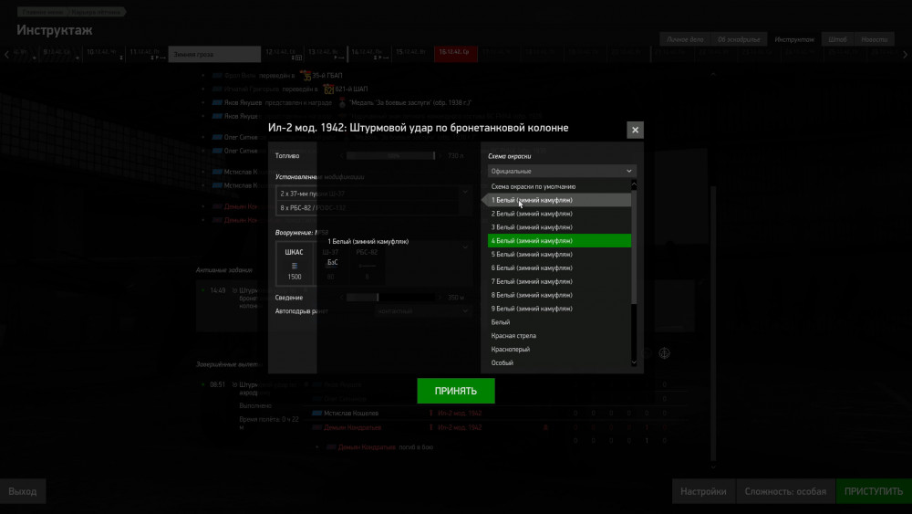Click the 35-й ГБАП unit emblem
The height and width of the screenshot is (514, 912).
point(305,76)
